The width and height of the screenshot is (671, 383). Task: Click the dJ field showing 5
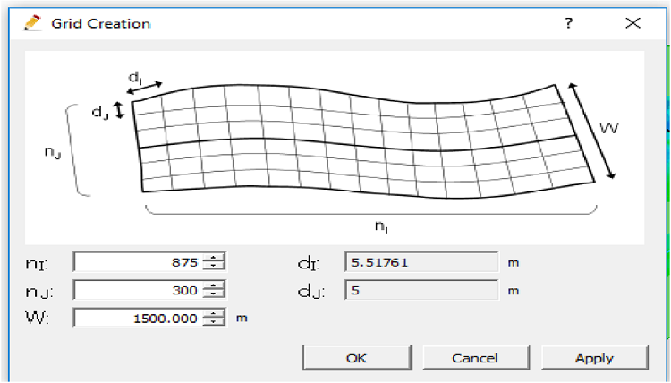[420, 290]
